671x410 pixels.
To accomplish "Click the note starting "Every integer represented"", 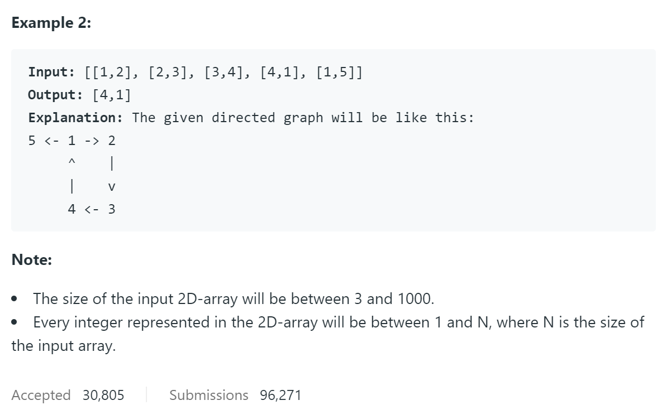I will pos(327,334).
